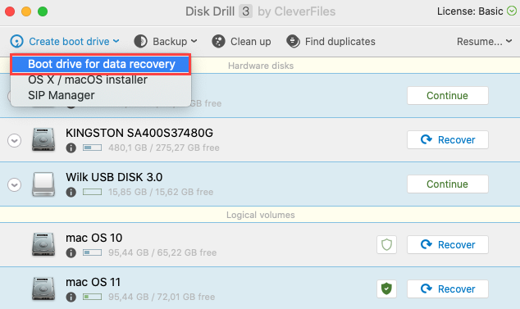Open the Resume... dropdown
Viewport: 520px width, 309px height.
tap(485, 42)
